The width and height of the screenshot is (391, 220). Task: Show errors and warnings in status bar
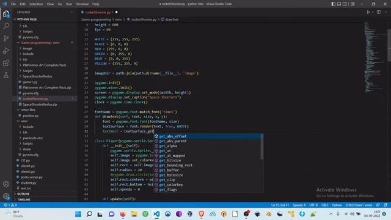pos(10,205)
